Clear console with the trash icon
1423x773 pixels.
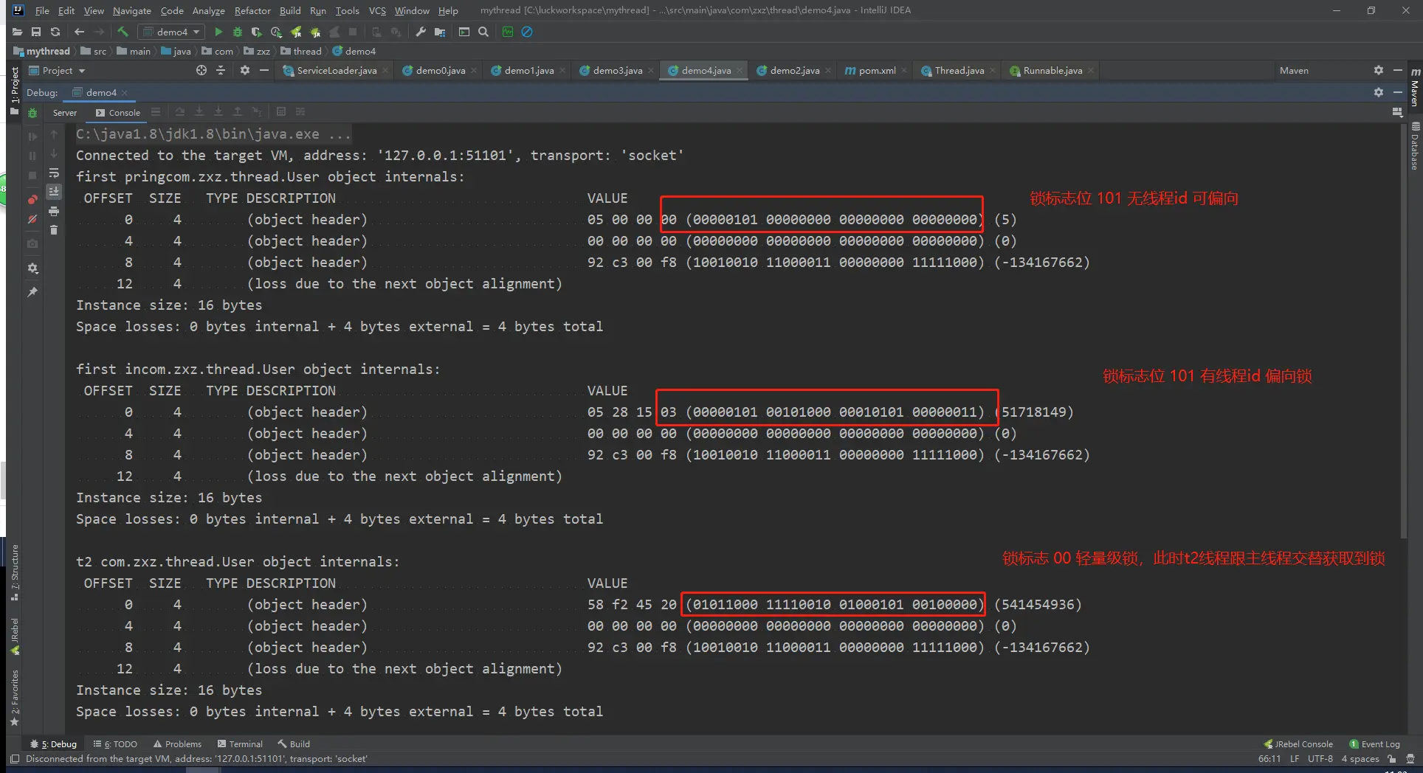54,230
